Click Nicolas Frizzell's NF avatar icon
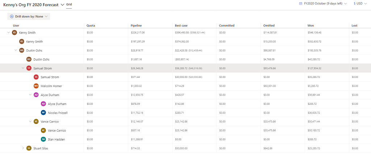 click(43, 113)
